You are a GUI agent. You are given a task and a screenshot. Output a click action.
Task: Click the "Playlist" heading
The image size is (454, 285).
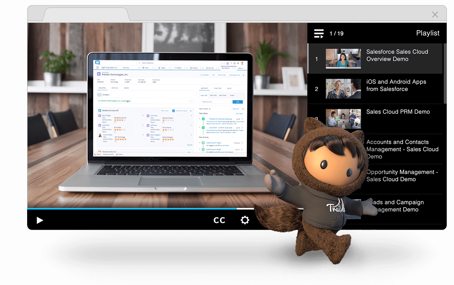(428, 33)
